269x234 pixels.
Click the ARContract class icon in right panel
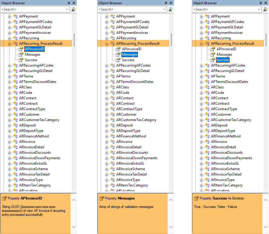tap(207, 104)
